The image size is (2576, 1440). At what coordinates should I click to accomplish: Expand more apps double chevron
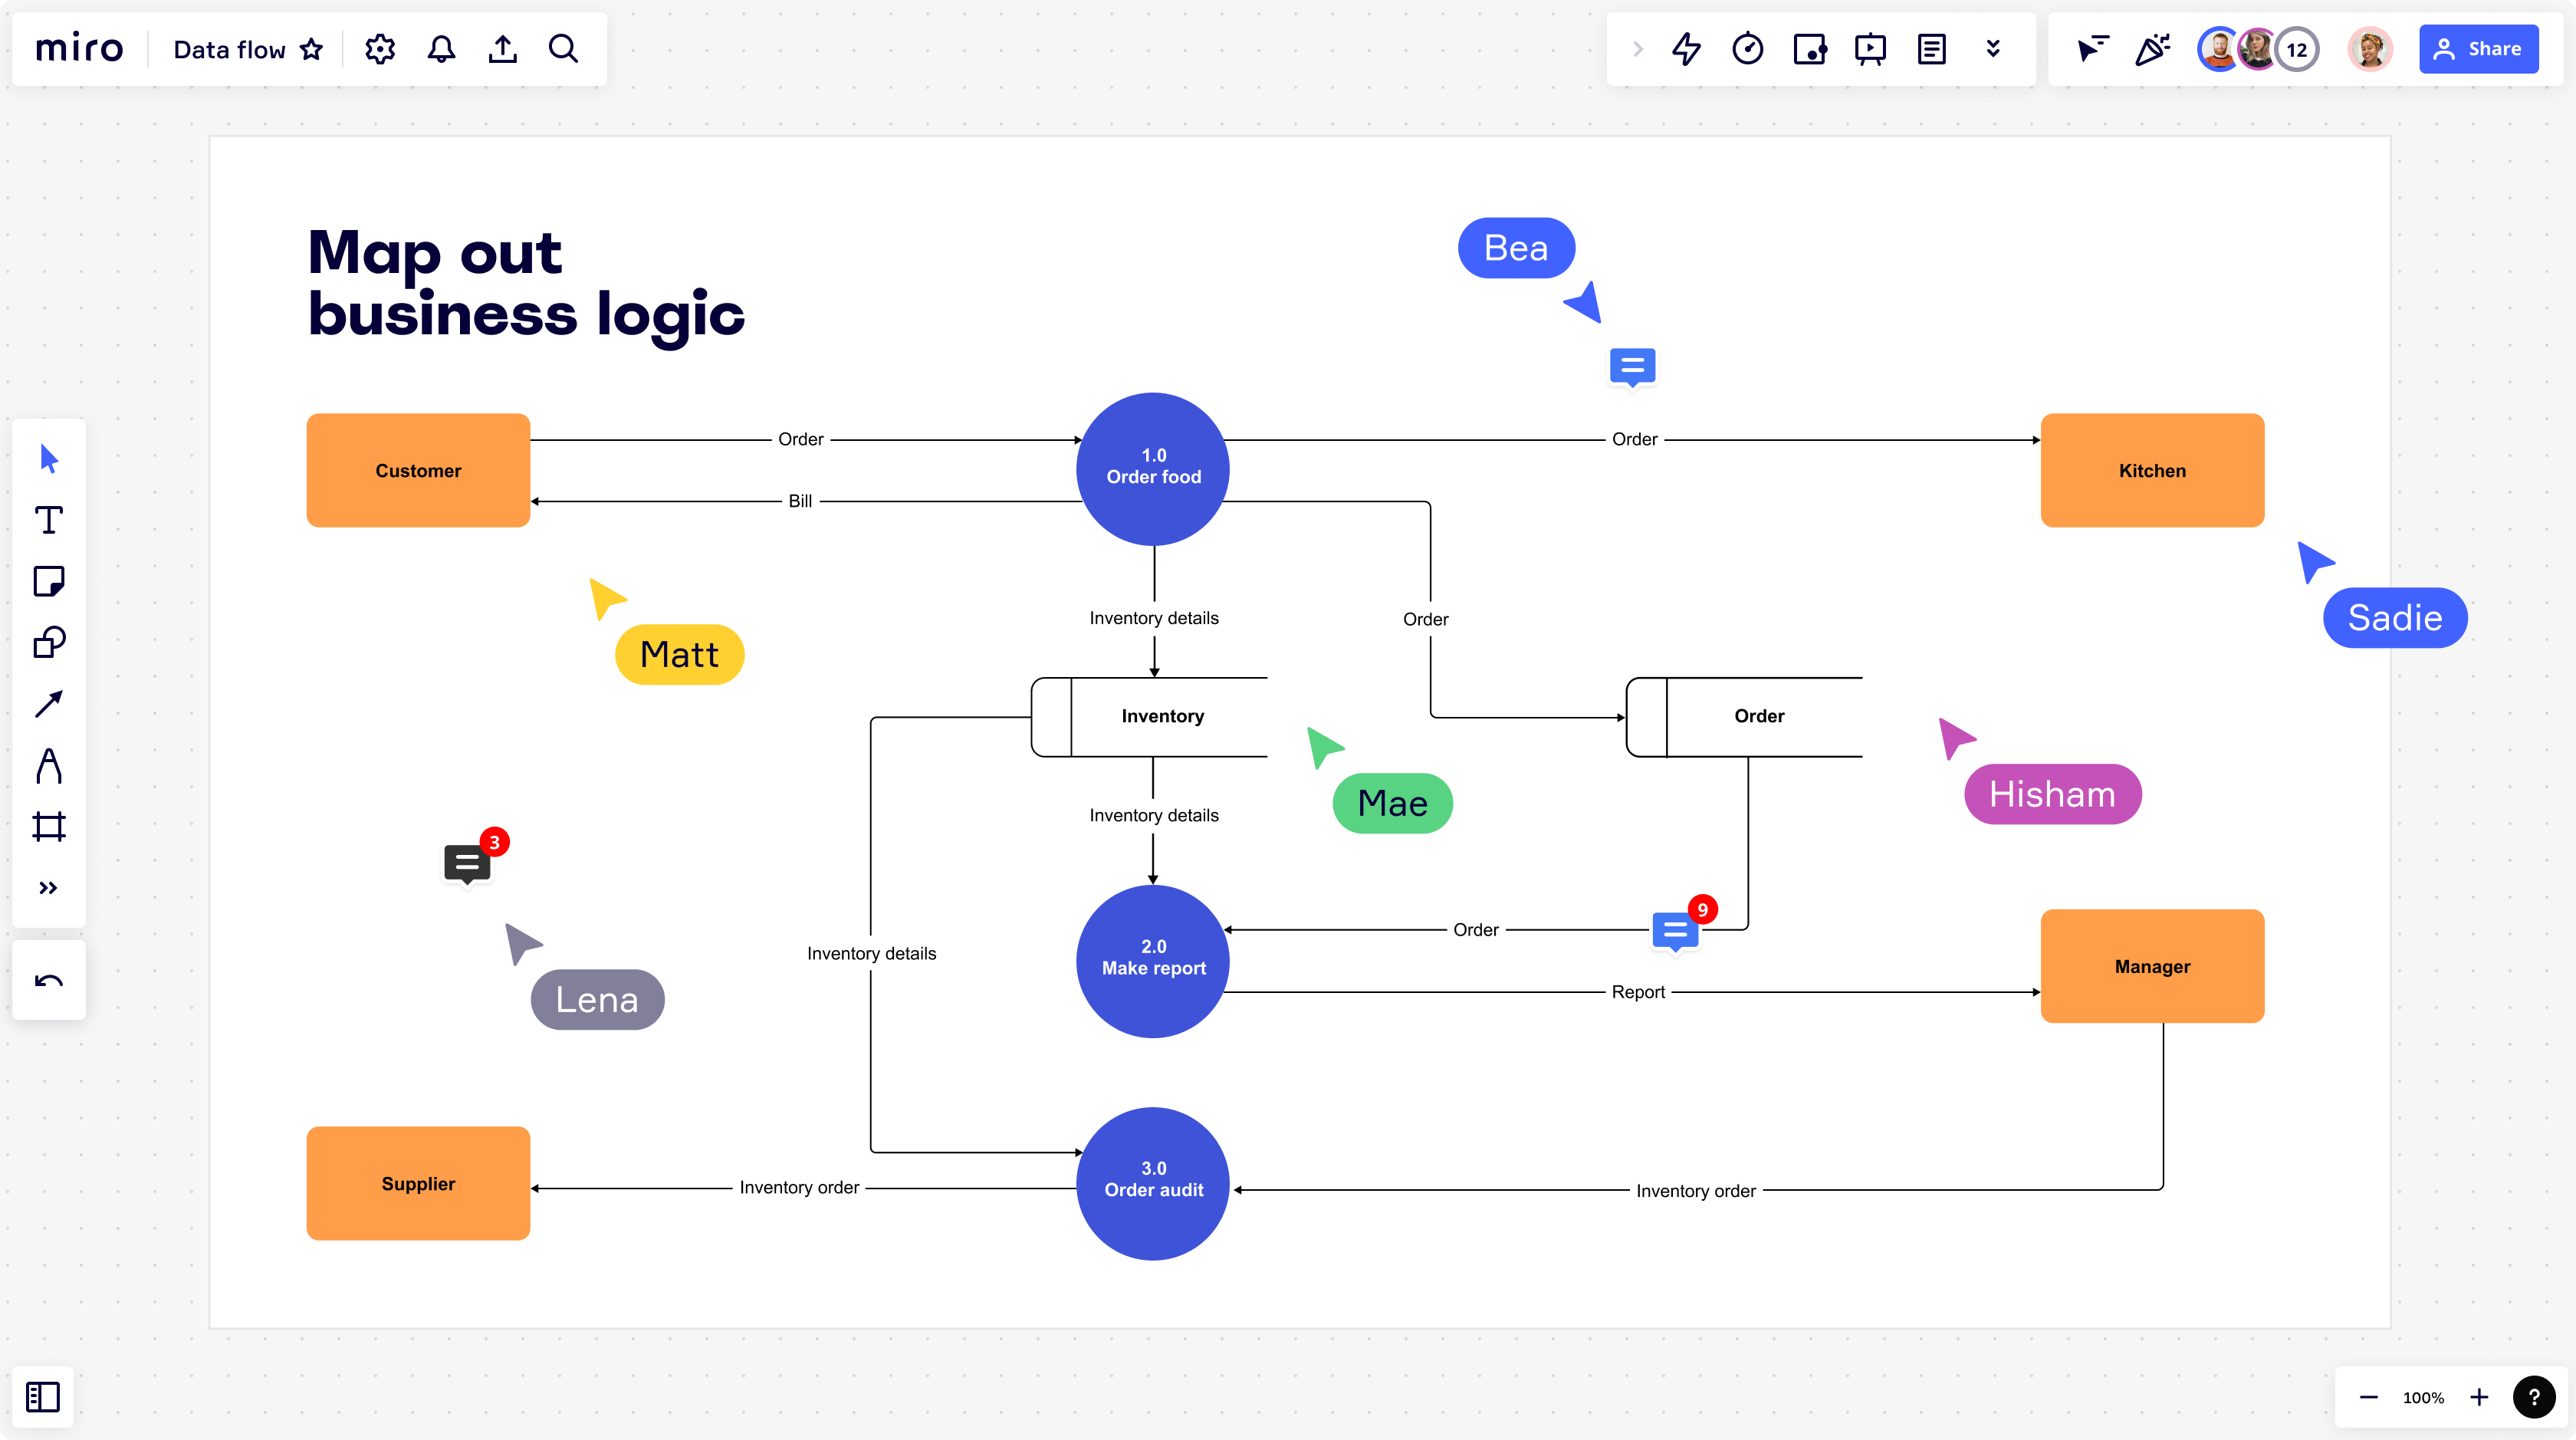pyautogui.click(x=1993, y=49)
